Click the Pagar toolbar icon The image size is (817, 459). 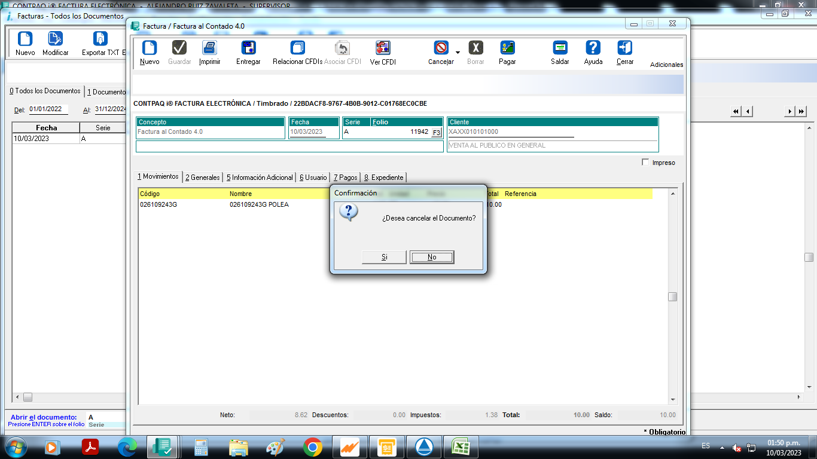(x=507, y=48)
